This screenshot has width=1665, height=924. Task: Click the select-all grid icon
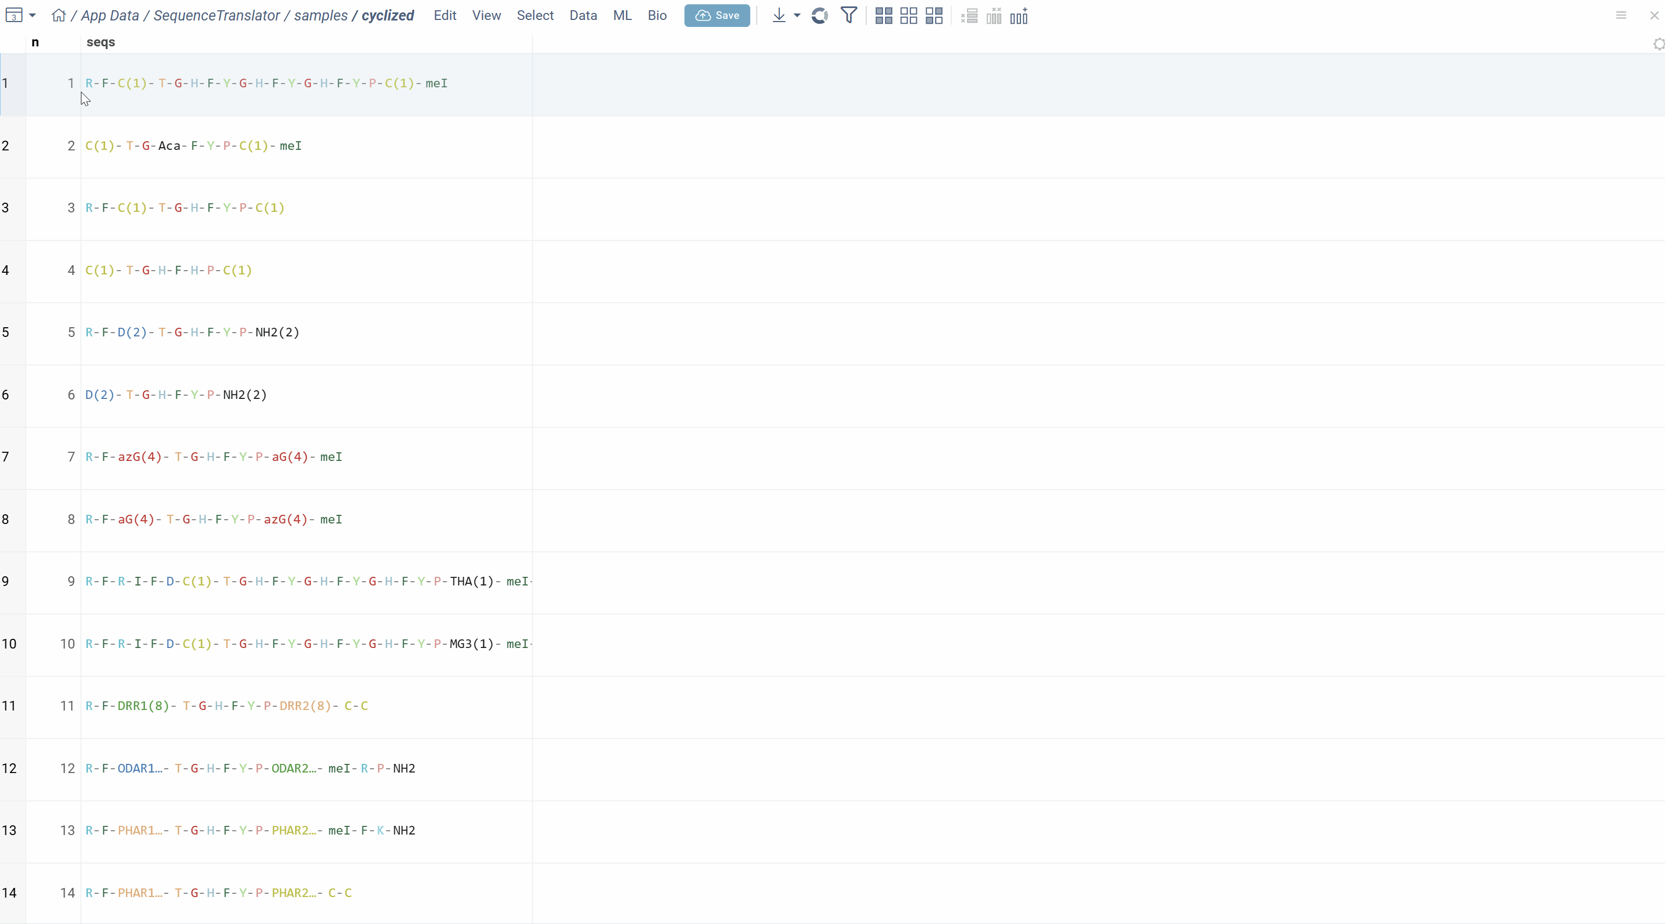click(883, 16)
